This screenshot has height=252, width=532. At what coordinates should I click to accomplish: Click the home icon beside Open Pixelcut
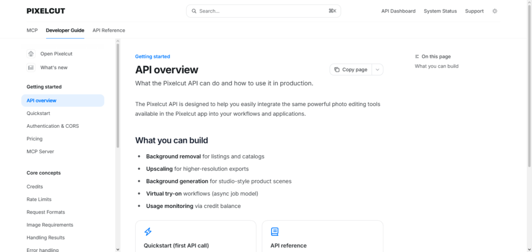[x=31, y=54]
